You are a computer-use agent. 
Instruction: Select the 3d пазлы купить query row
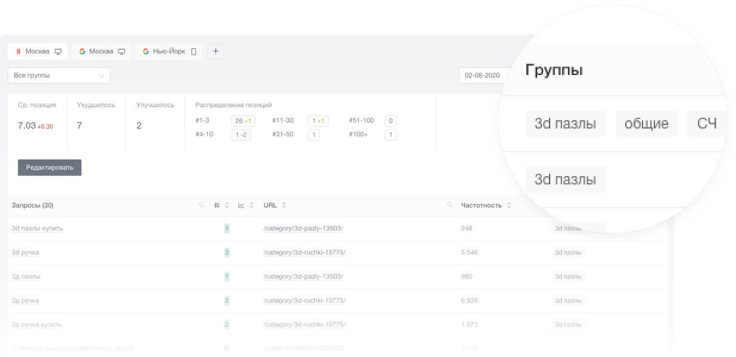tap(38, 228)
